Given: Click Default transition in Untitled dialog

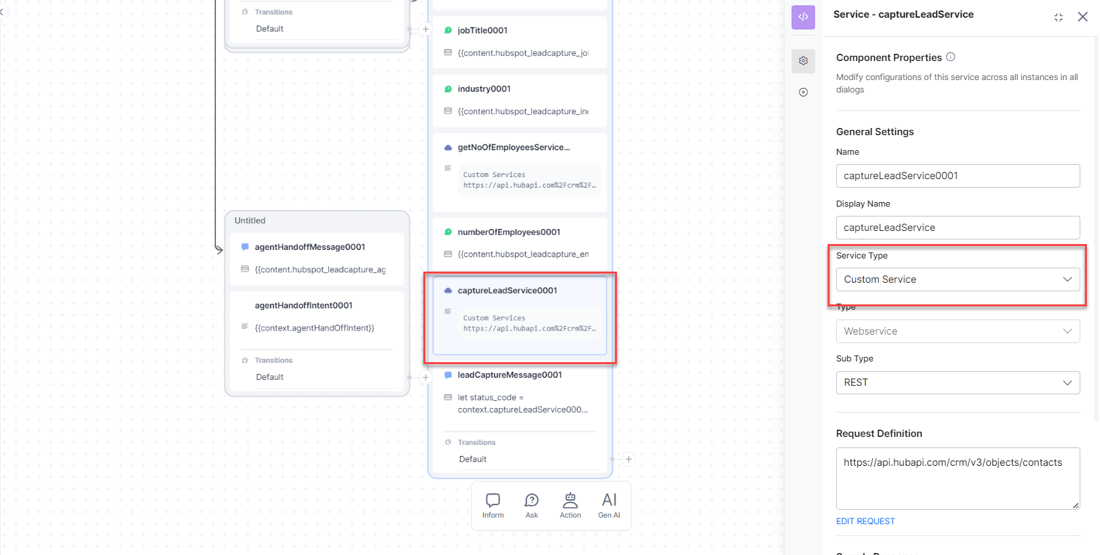Looking at the screenshot, I should click(x=270, y=377).
